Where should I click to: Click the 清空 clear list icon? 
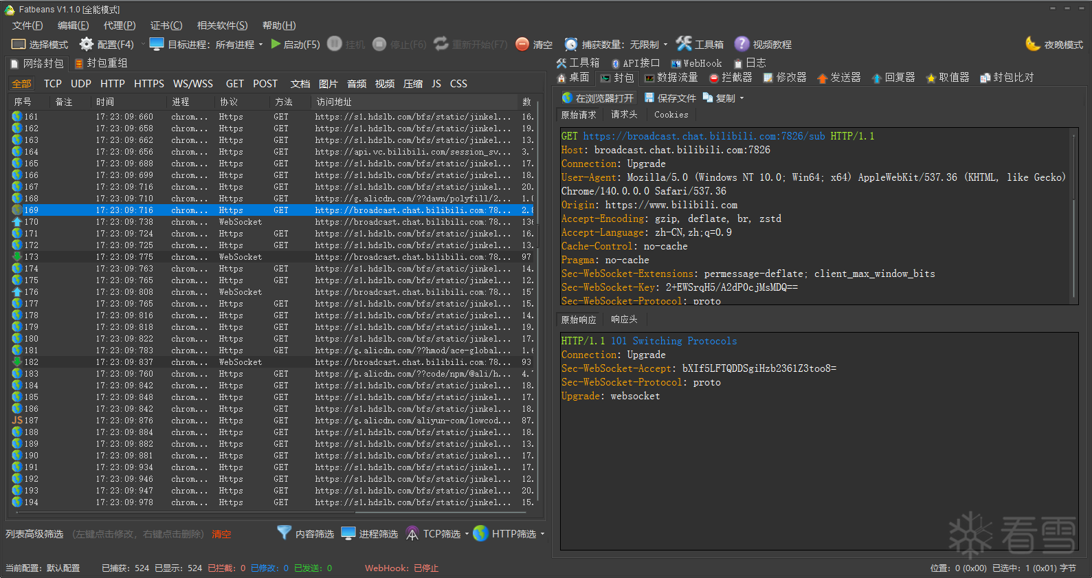pos(522,44)
